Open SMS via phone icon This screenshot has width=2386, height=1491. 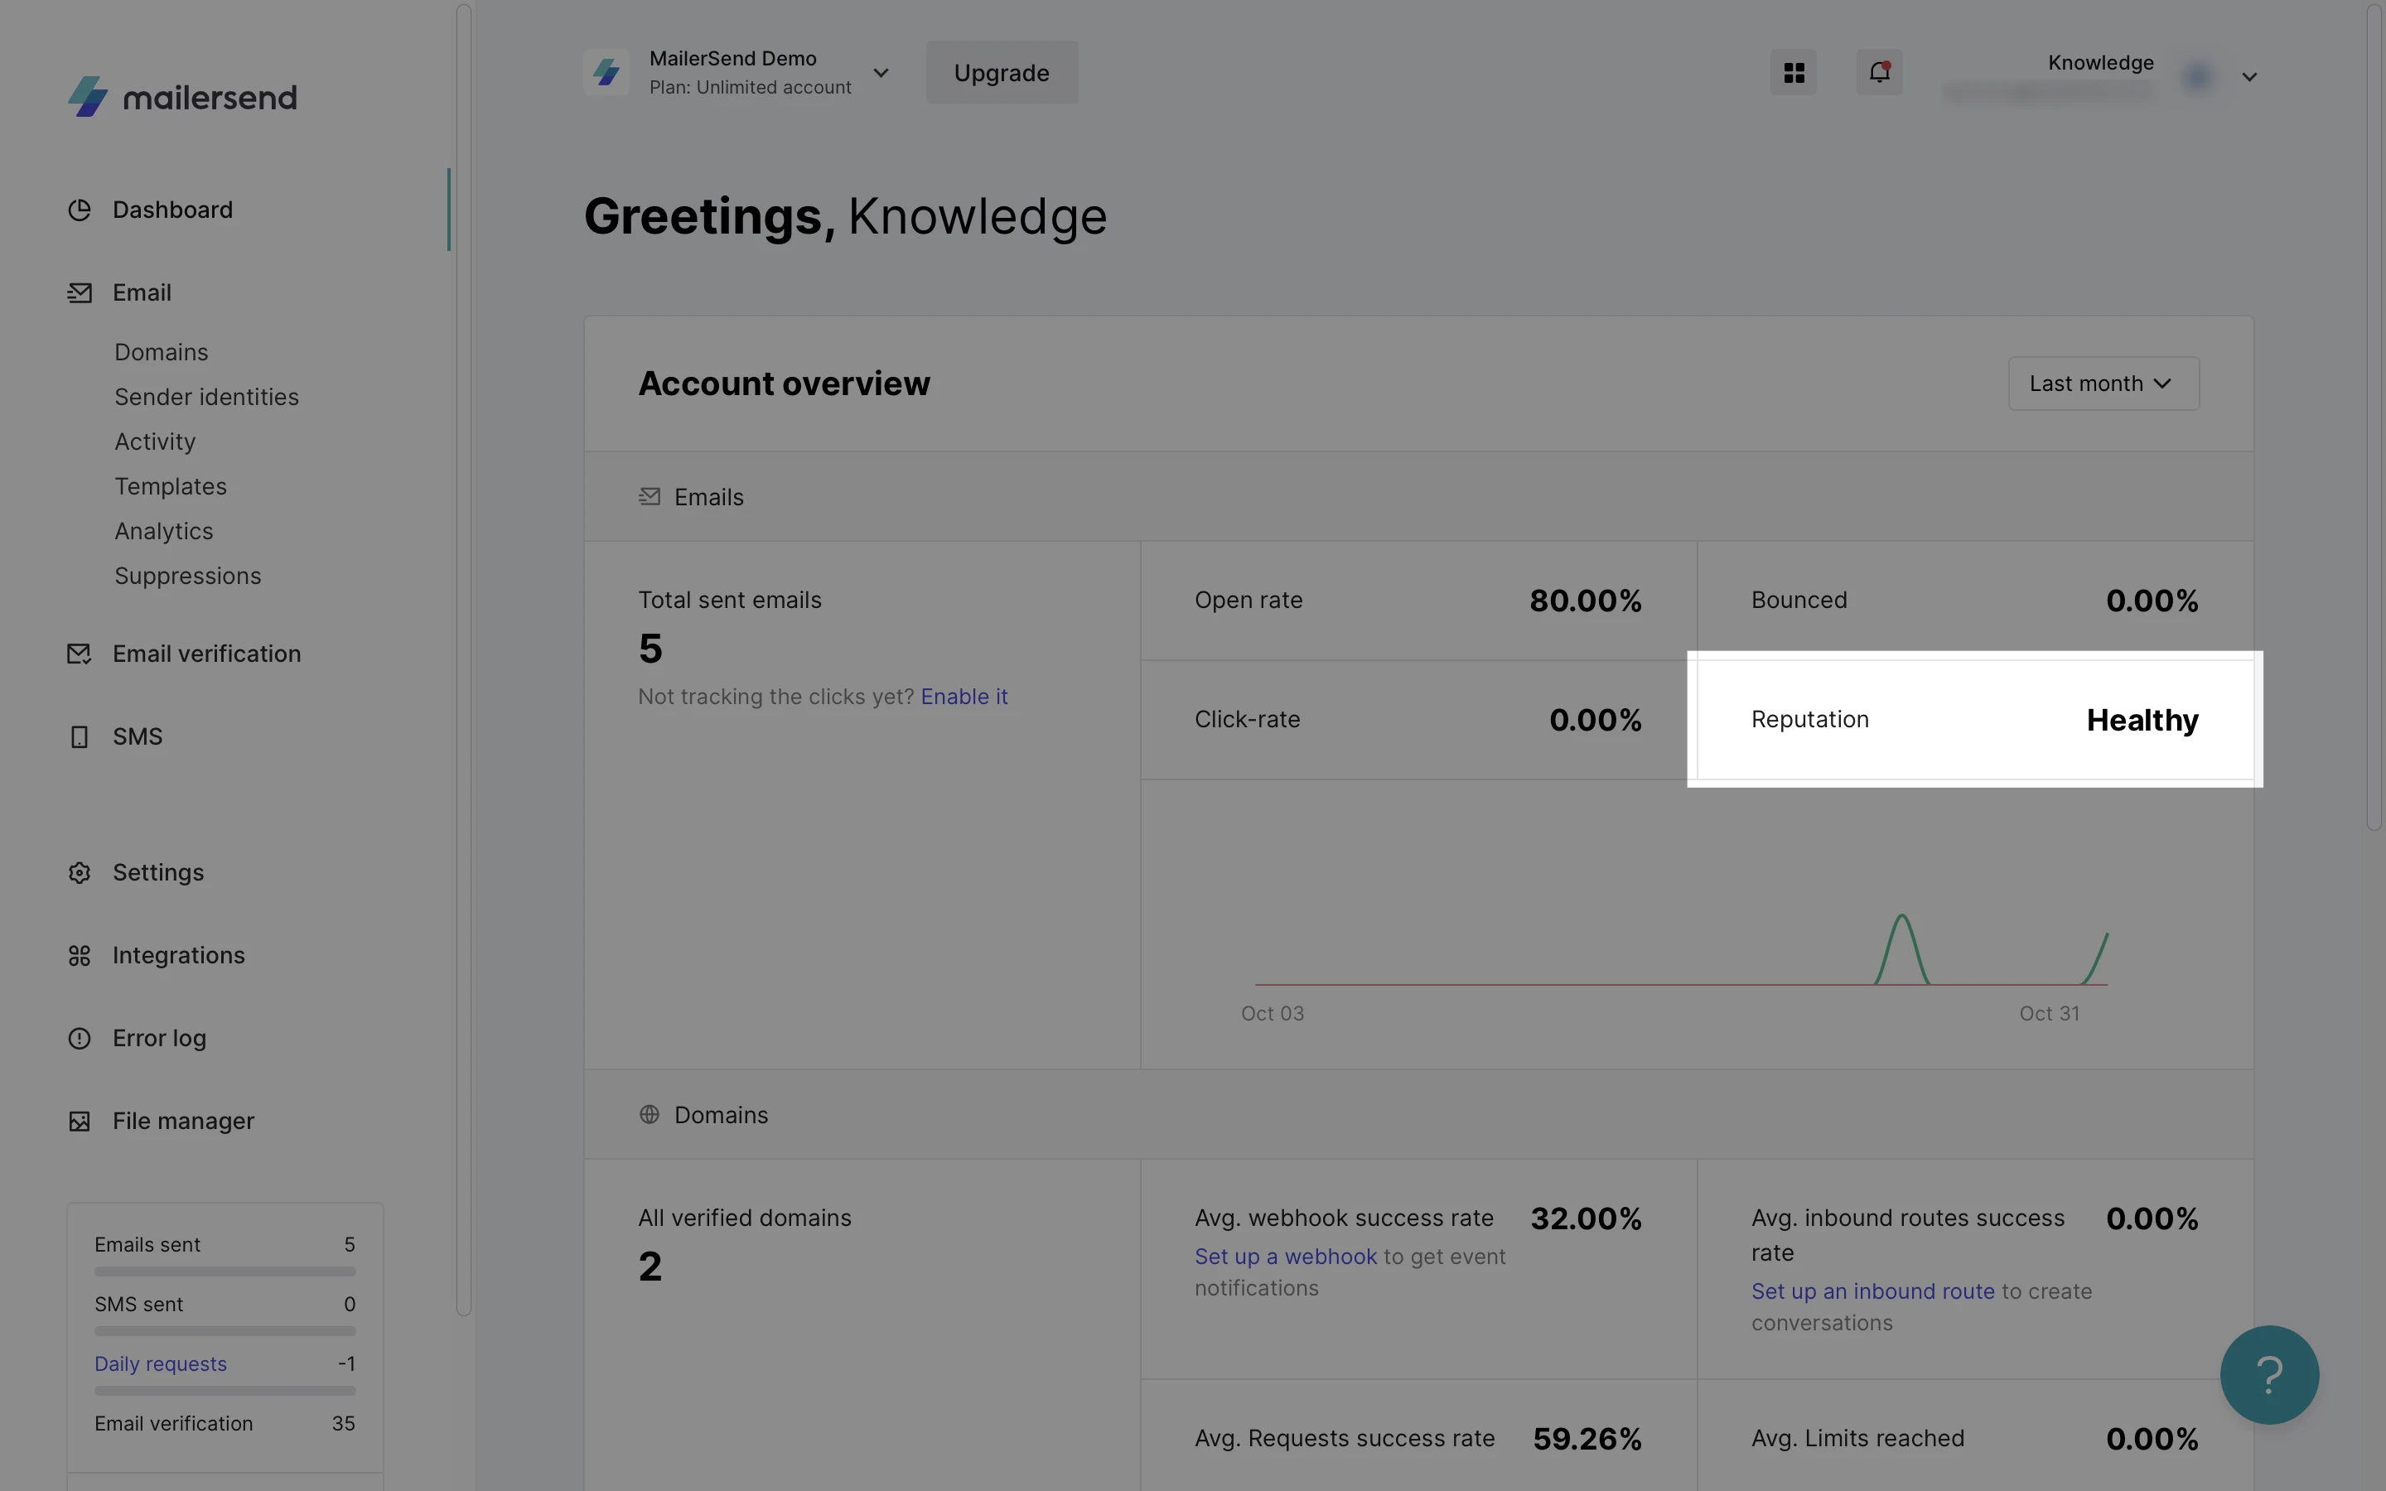coord(79,736)
